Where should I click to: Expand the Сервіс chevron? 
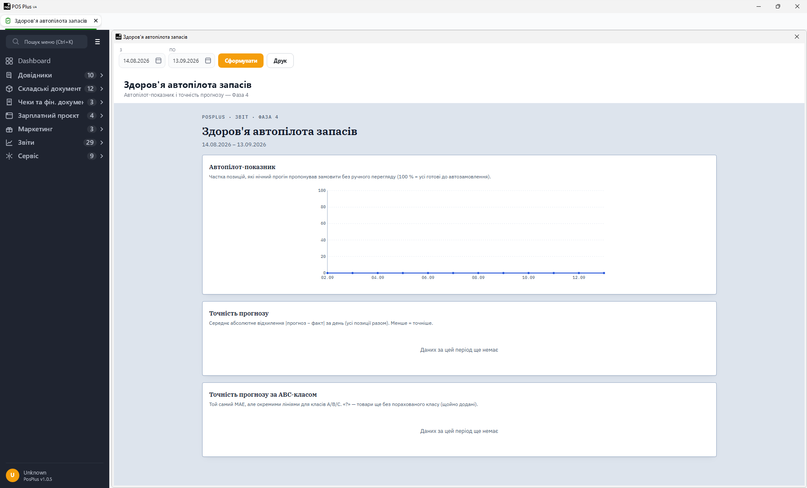pos(102,156)
